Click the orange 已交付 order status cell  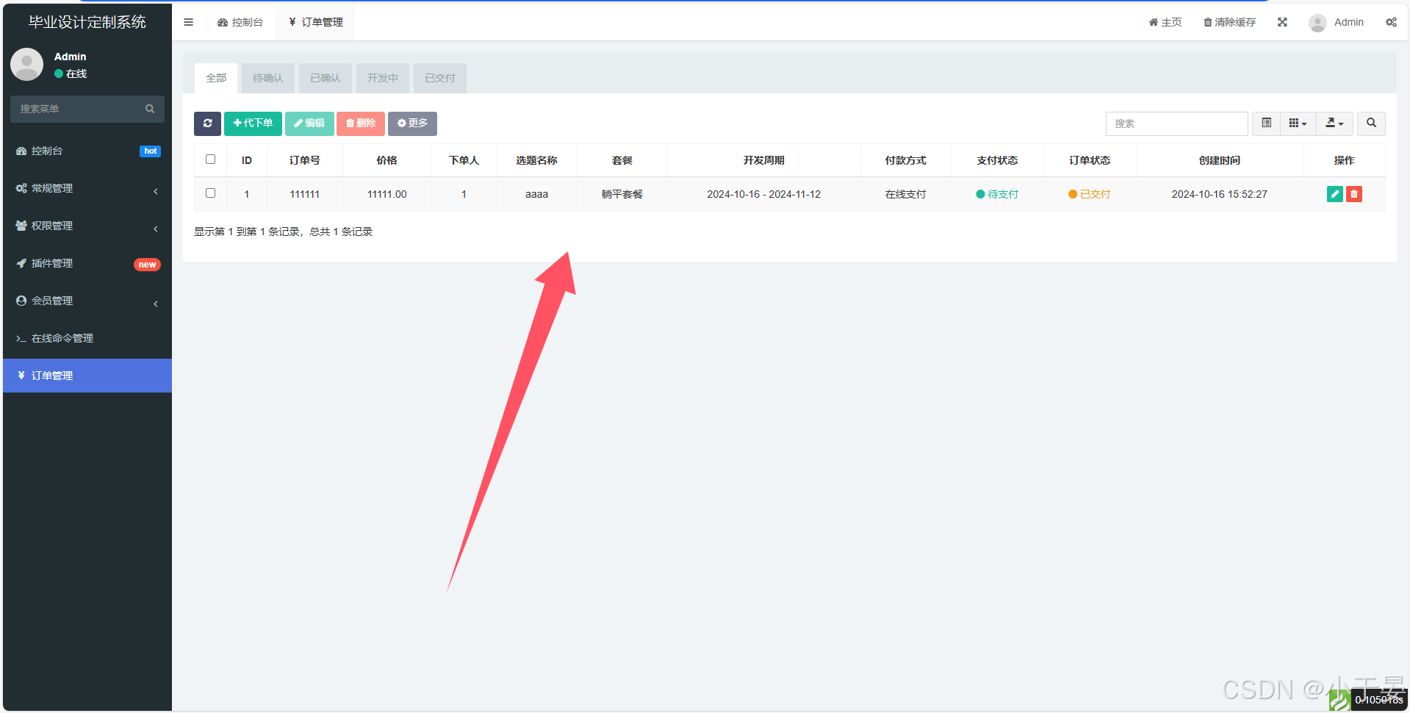point(1090,194)
